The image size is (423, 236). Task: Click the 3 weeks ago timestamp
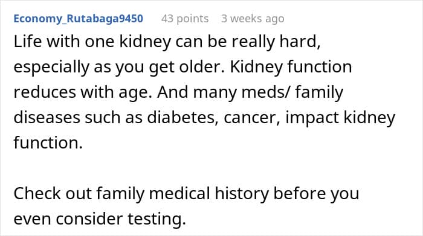tap(253, 19)
